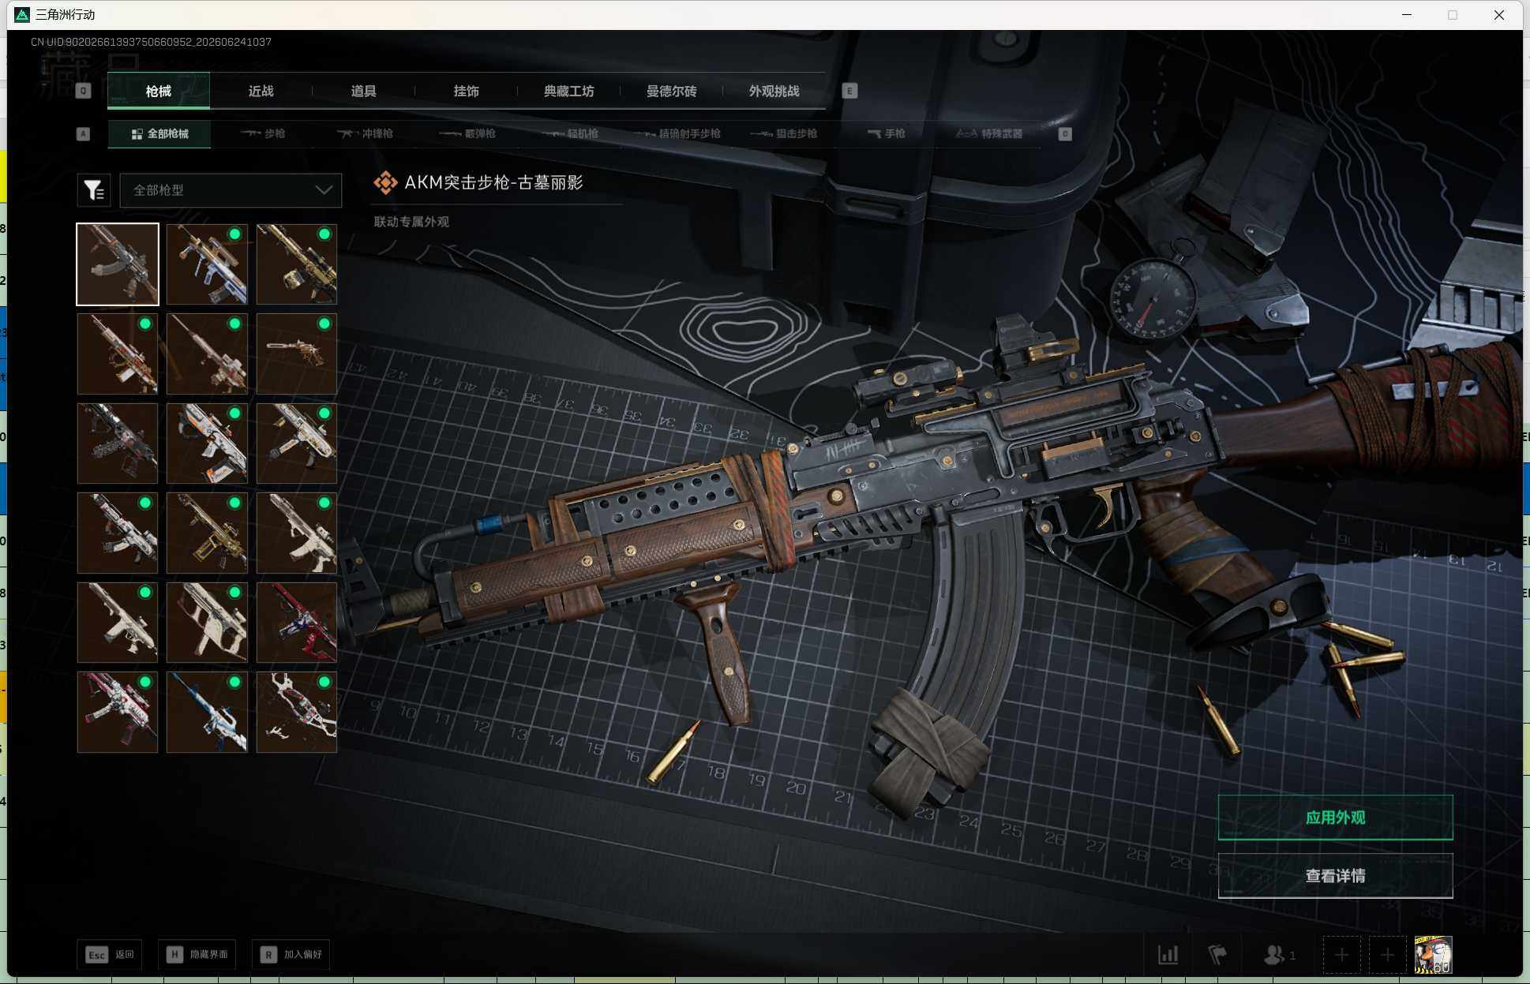1530x984 pixels.
Task: Click the D key next-category hint
Action: (1065, 134)
